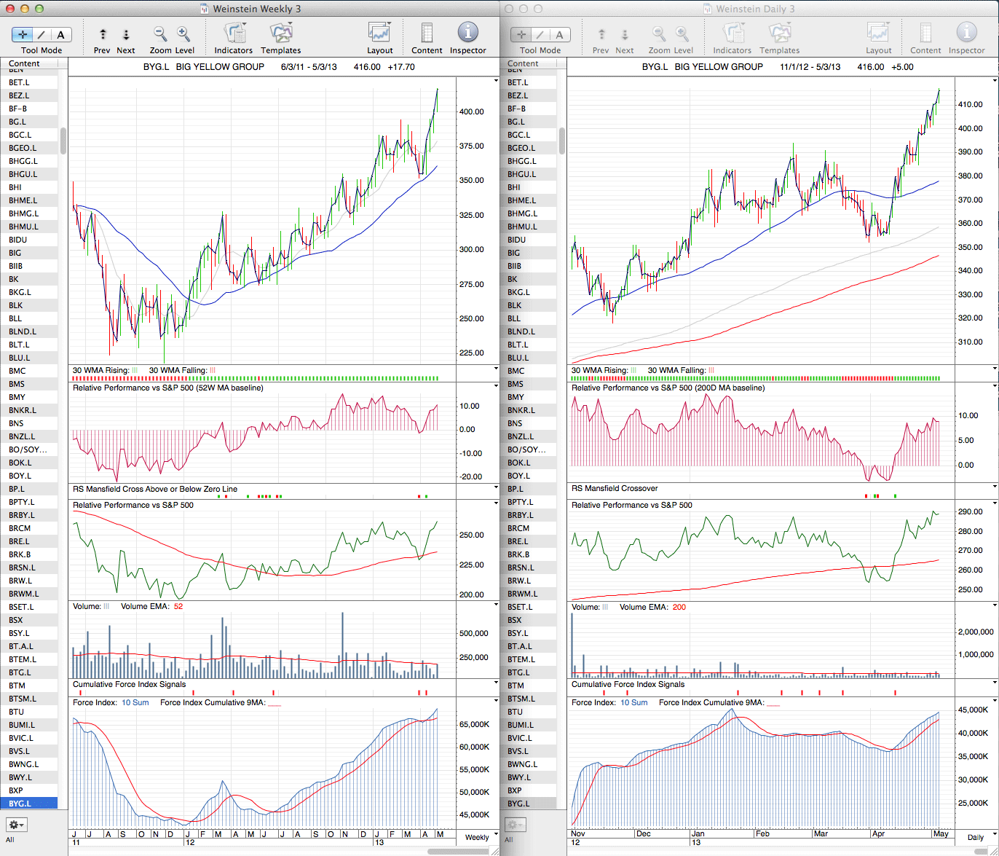999x856 pixels.
Task: Open Indicators in the Weekly window toolbar
Action: [234, 34]
